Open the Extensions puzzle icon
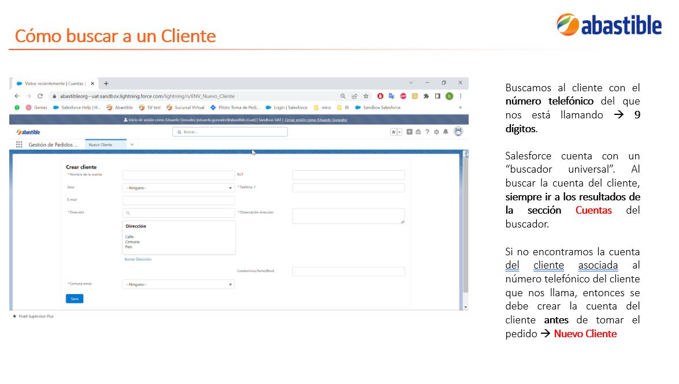Screen dimensions: 679x384 coord(426,96)
